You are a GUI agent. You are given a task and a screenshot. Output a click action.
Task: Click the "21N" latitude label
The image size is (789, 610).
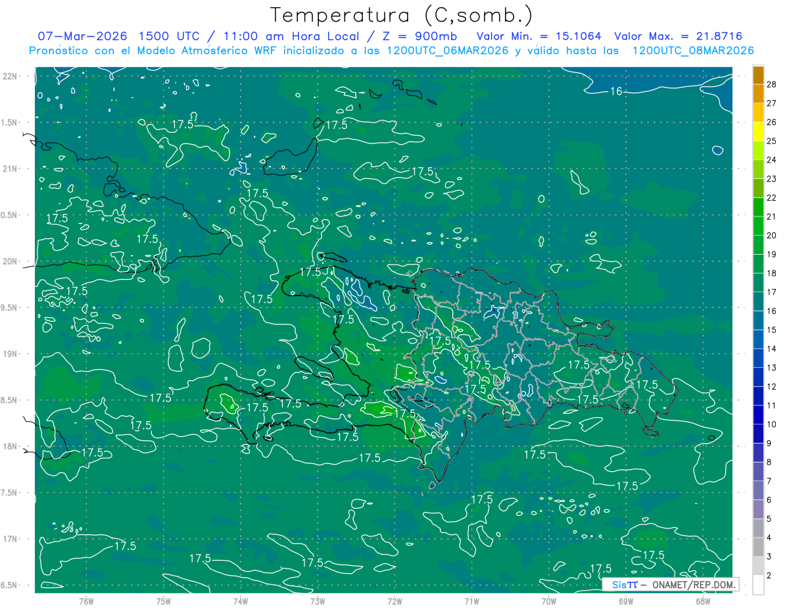[x=10, y=168]
